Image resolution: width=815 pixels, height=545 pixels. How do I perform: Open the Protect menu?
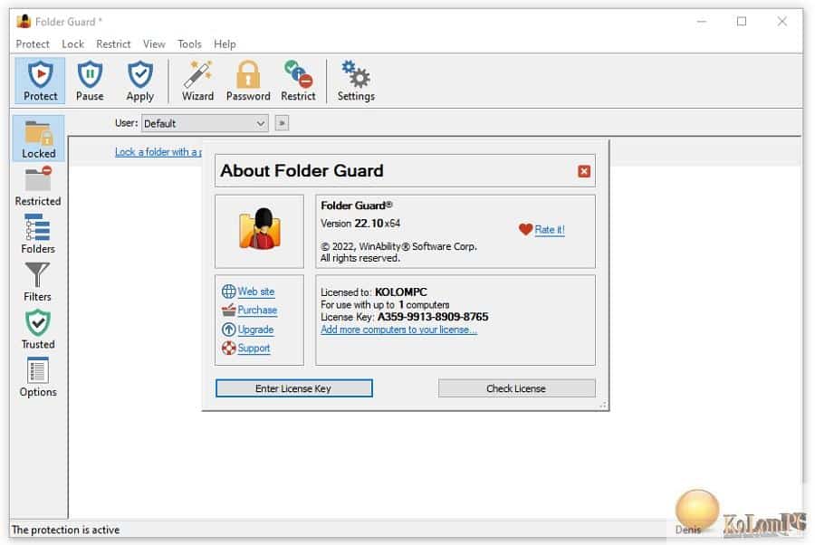coord(33,44)
